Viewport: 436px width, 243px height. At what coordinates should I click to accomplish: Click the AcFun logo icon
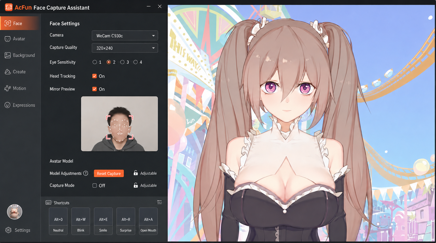(9, 7)
